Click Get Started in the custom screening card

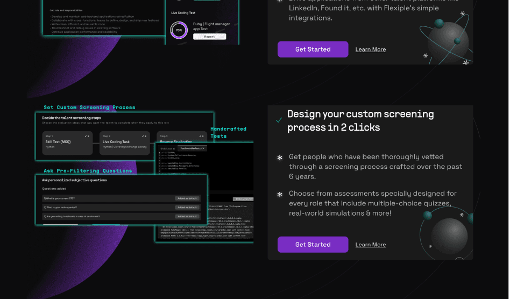(x=313, y=244)
